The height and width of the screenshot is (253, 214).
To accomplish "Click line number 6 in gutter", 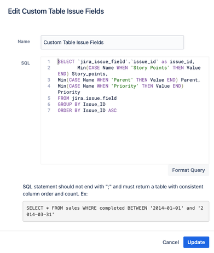I will pyautogui.click(x=49, y=104).
